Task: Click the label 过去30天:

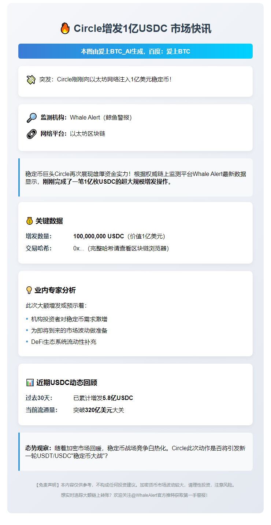Action: coord(39,398)
